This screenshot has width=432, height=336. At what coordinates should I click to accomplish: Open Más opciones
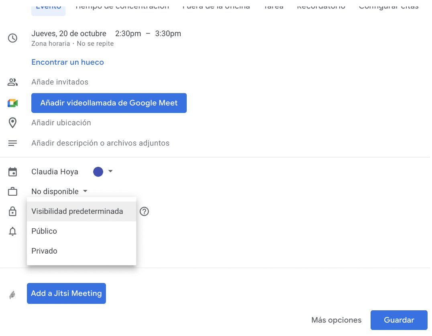(x=336, y=320)
